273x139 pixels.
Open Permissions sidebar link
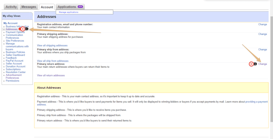(12, 81)
